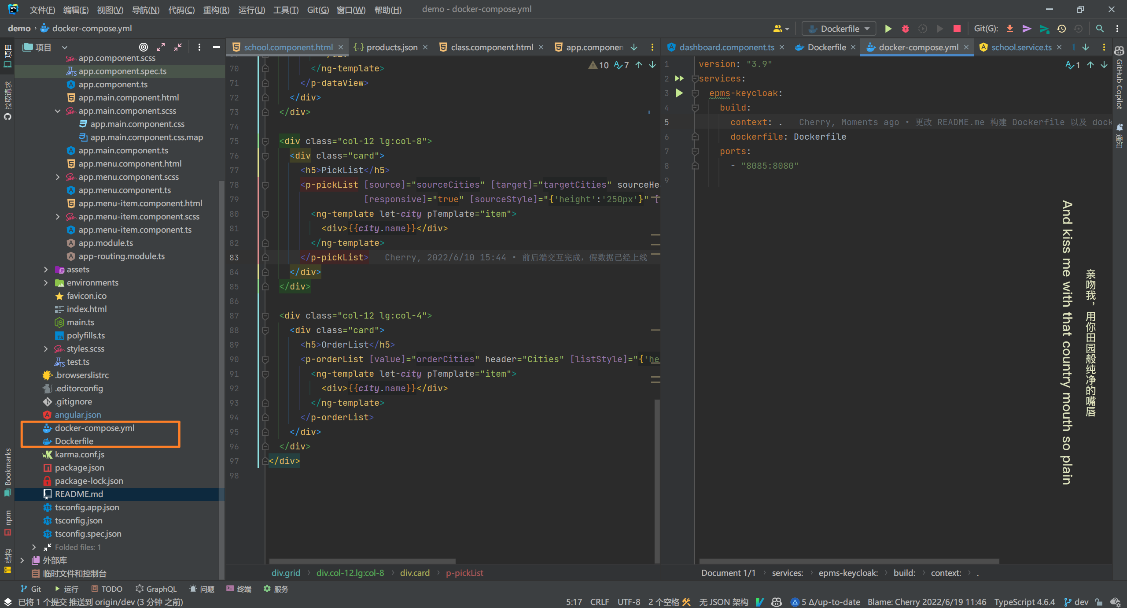Fold the div block at line 75
This screenshot has height=608, width=1127.
(x=265, y=141)
